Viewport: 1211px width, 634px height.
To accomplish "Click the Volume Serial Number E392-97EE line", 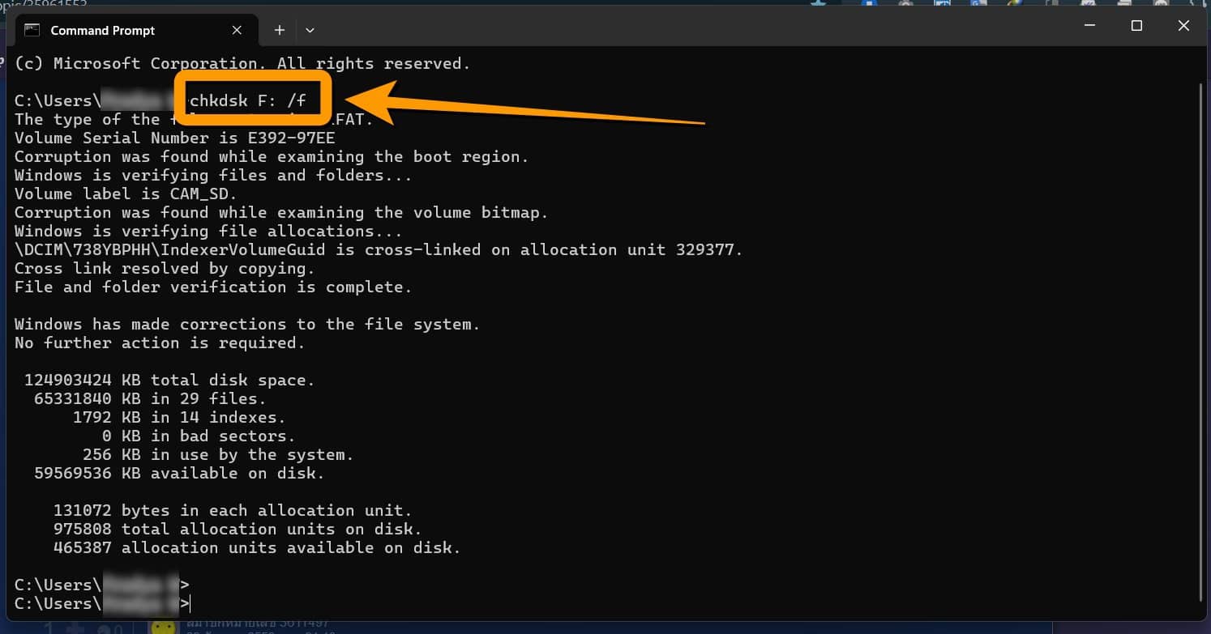I will click(174, 138).
